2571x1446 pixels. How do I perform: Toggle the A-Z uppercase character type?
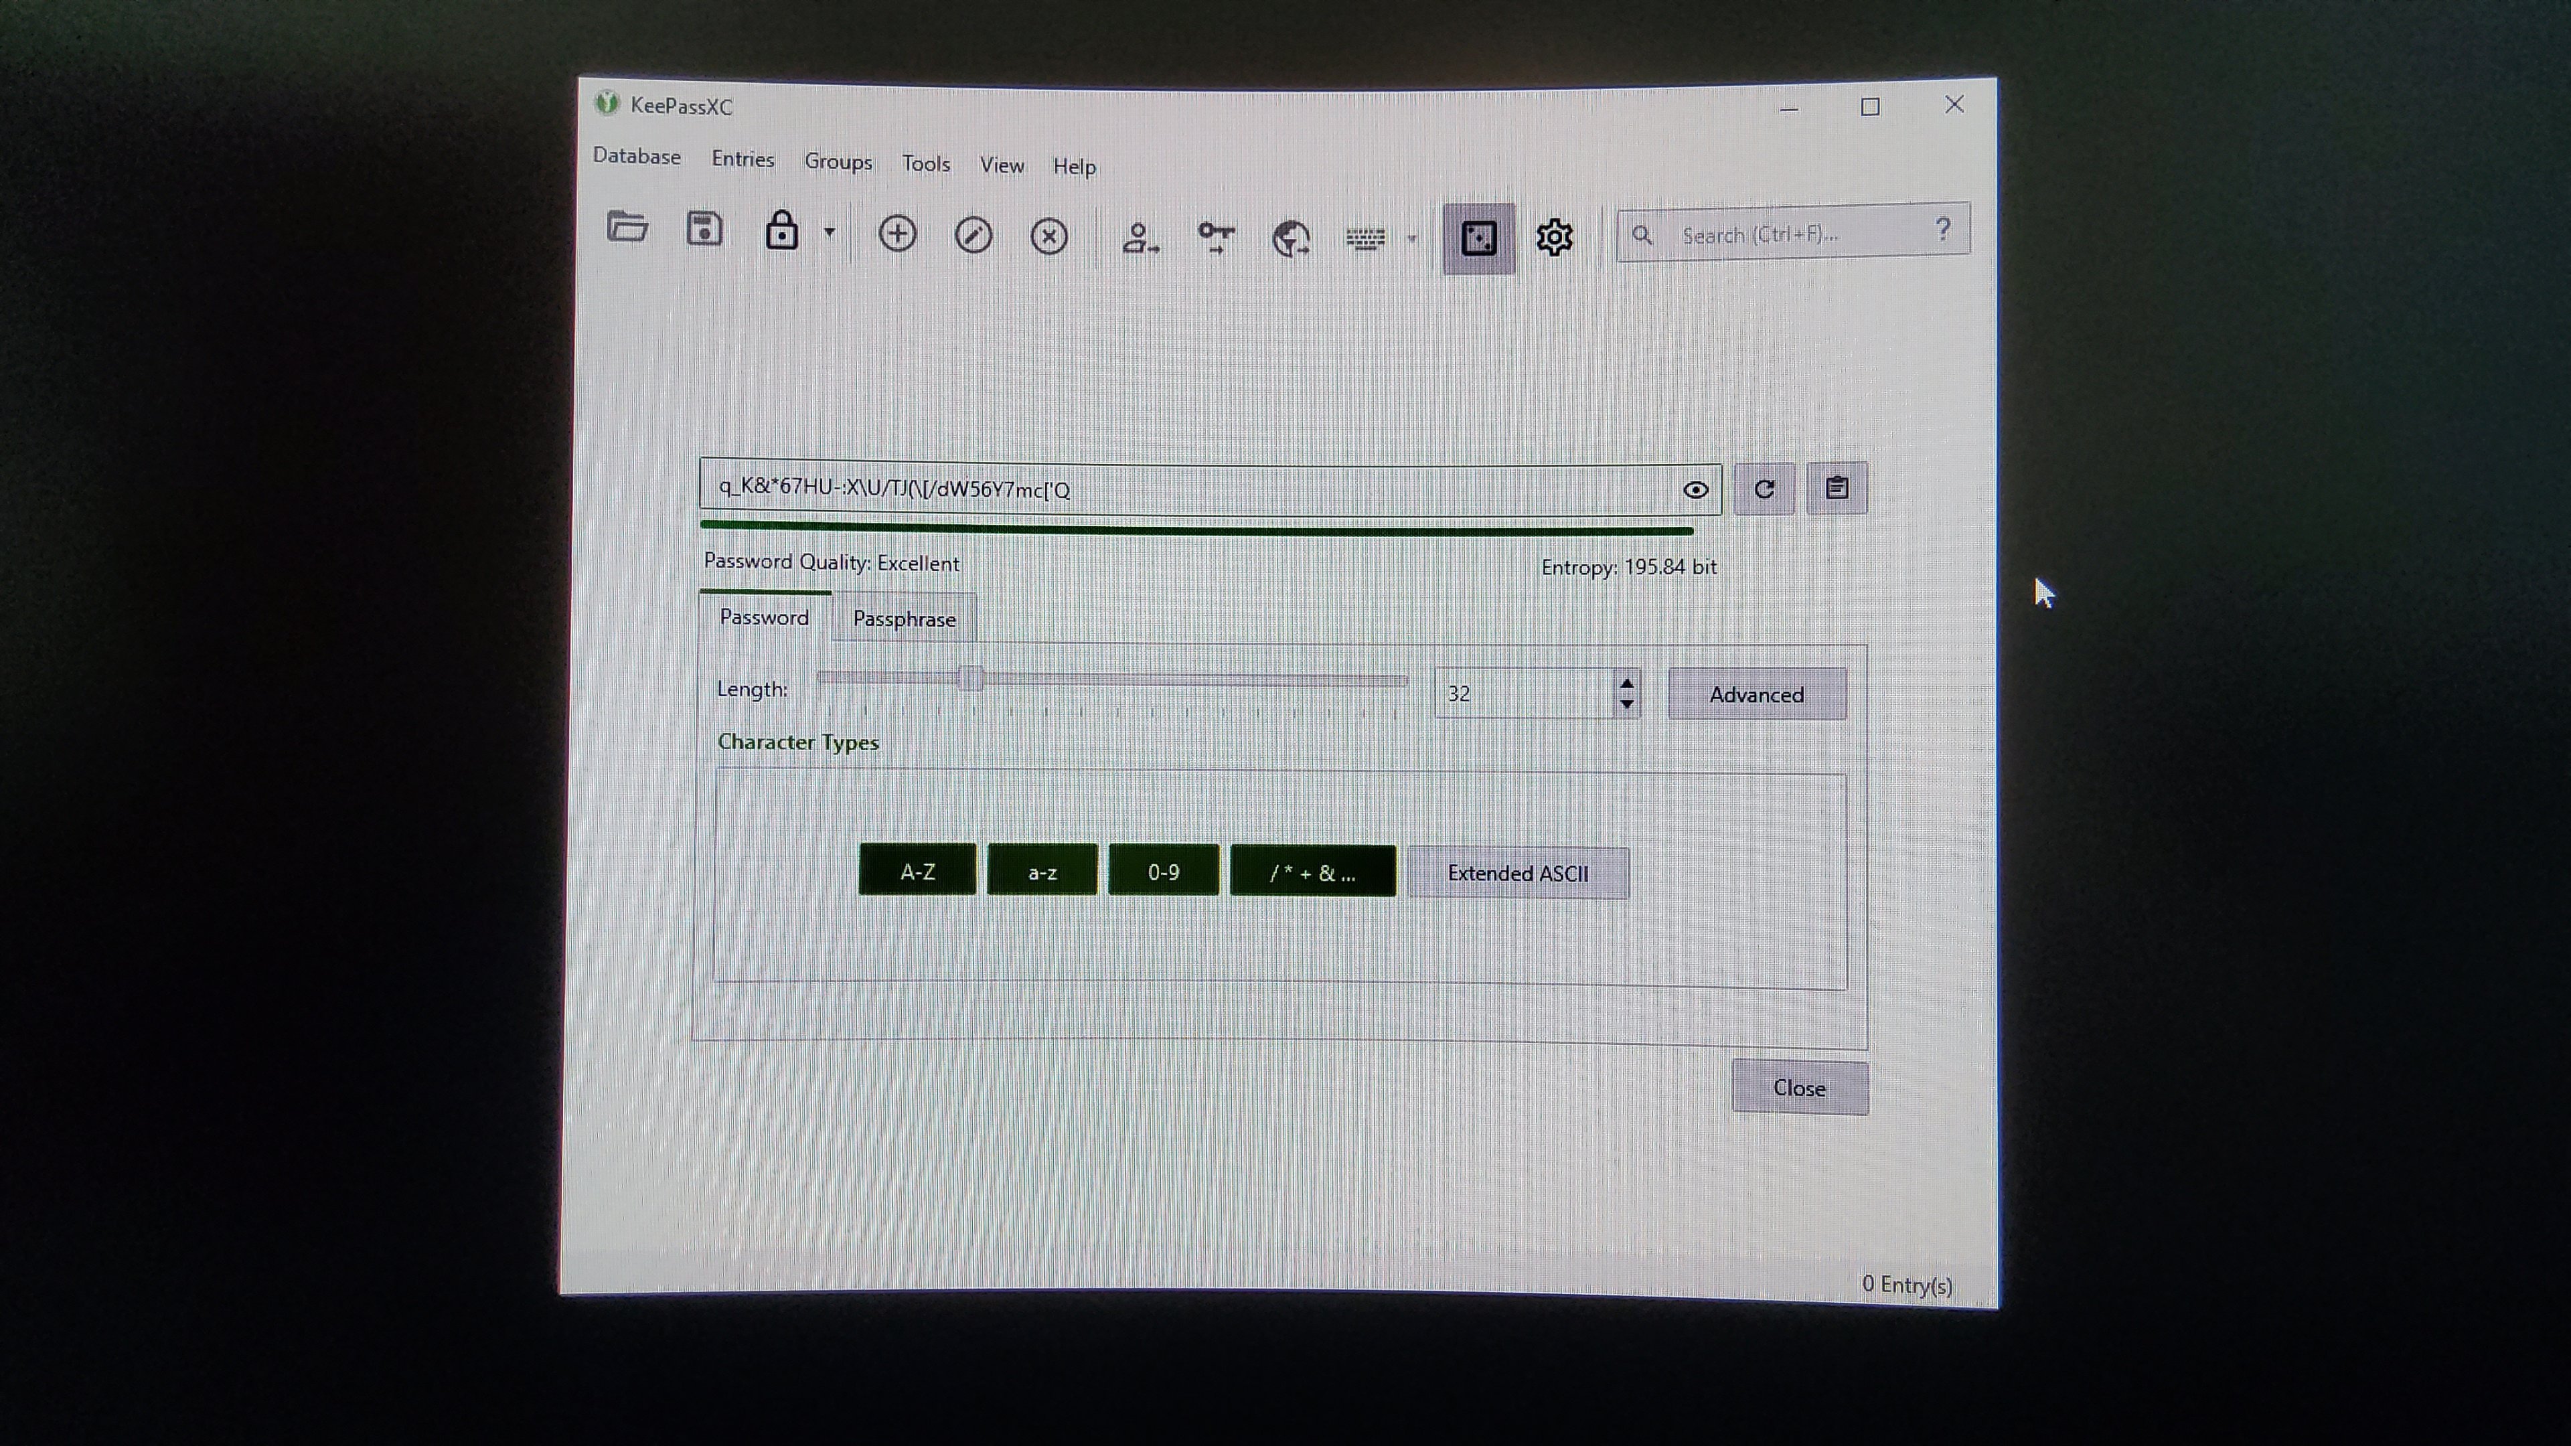click(x=917, y=871)
